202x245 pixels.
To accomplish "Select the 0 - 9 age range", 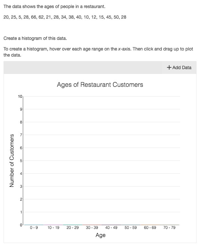I will [34, 228].
